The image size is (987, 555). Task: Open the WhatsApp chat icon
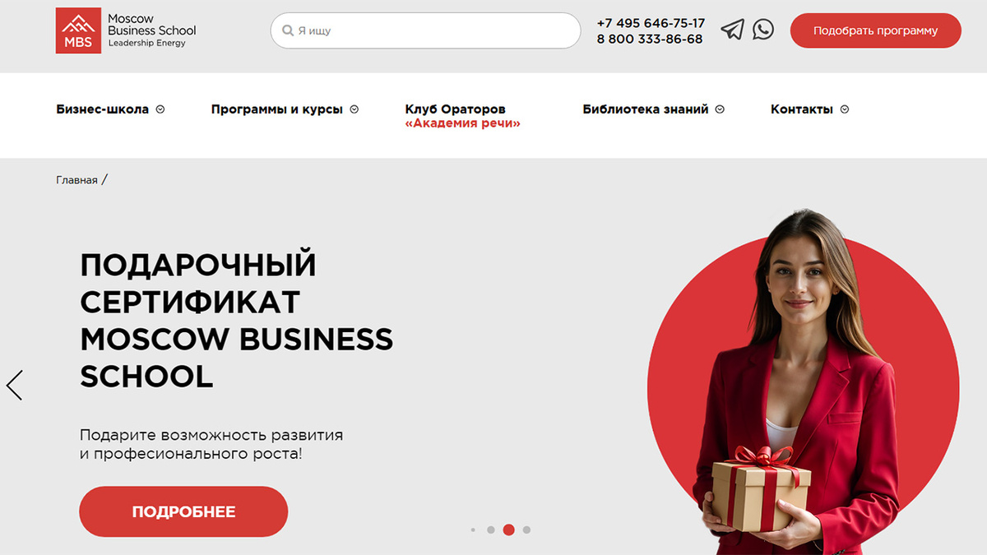(x=763, y=30)
